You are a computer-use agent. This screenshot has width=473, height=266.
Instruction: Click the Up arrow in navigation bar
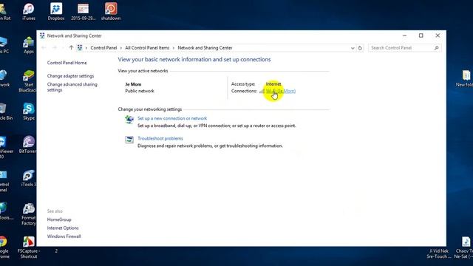(x=71, y=47)
